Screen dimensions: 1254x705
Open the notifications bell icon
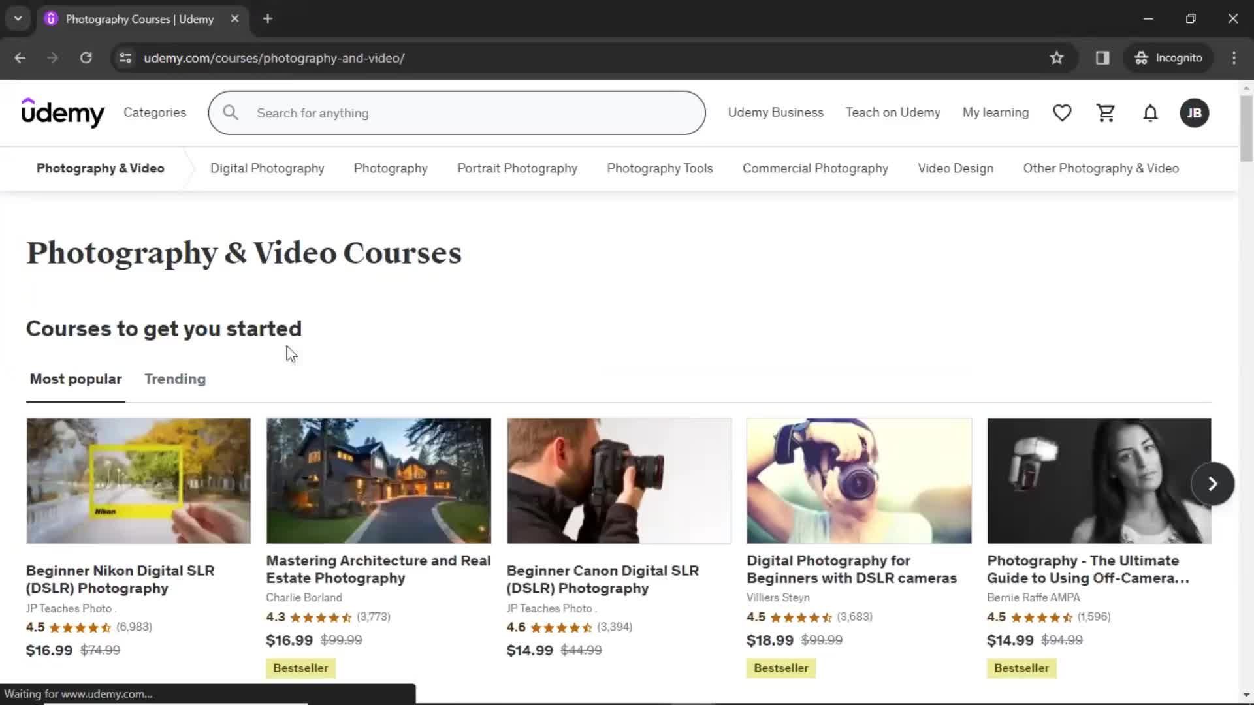pos(1151,113)
